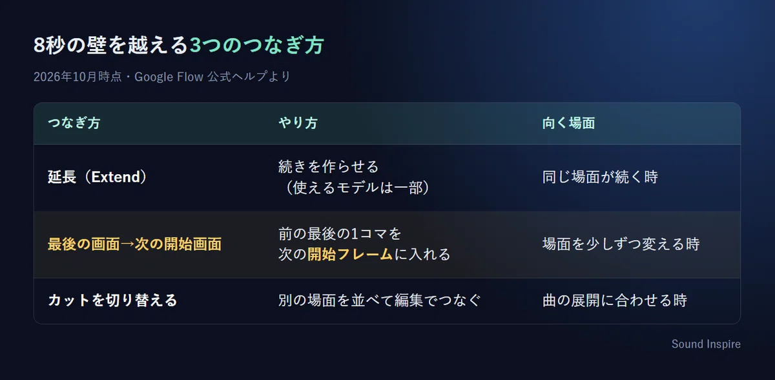Viewport: 775px width, 380px height.
Task: Click the 続きを作らせる description cell
Action: (x=328, y=167)
